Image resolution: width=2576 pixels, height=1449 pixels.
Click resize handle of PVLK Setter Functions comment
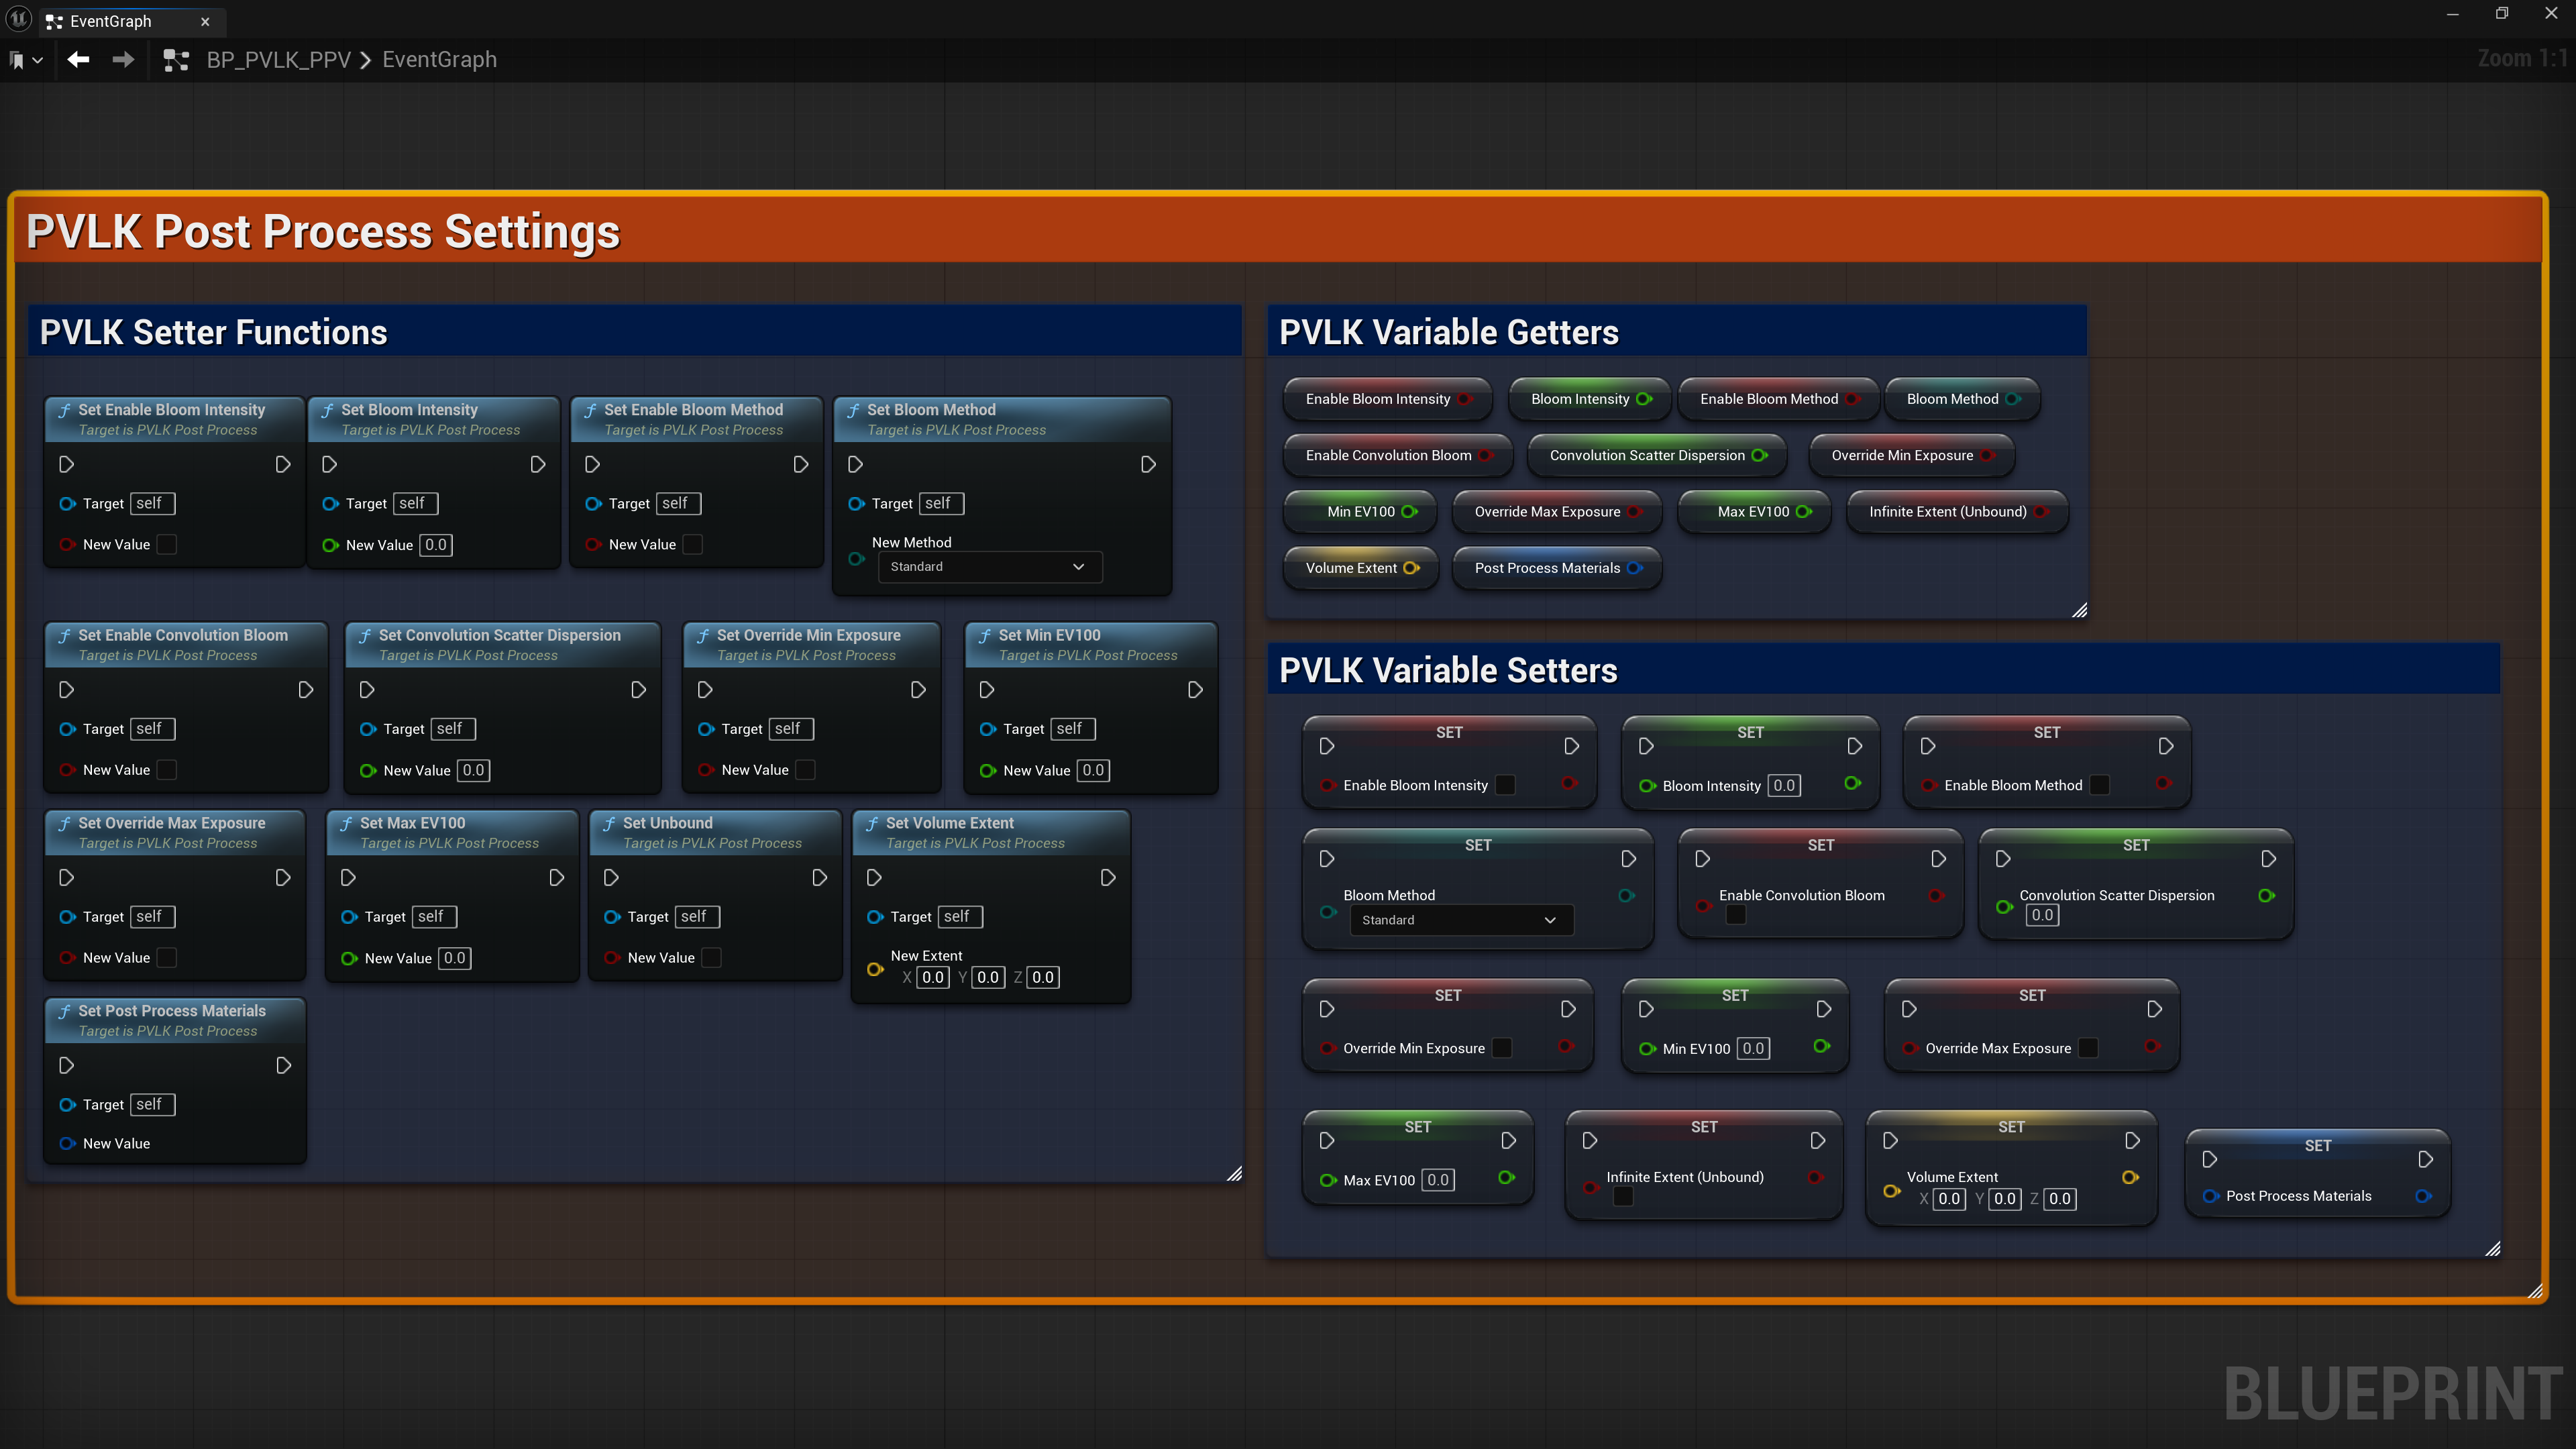pos(1234,1174)
